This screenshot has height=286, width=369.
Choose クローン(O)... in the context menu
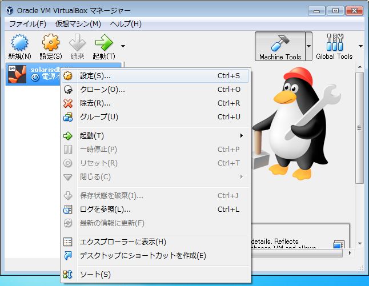pyautogui.click(x=155, y=90)
